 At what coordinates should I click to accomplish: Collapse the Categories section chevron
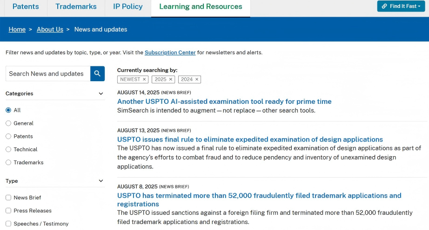(x=101, y=94)
